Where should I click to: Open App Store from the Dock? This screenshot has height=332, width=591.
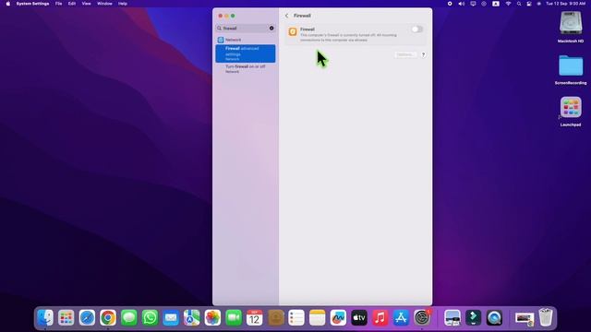coord(401,318)
